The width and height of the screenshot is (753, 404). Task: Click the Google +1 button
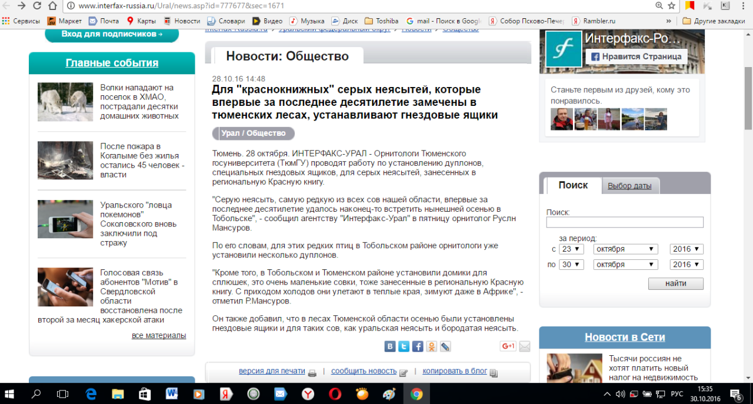pos(508,346)
